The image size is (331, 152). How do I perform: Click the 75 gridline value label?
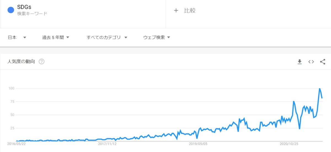coord(12,101)
